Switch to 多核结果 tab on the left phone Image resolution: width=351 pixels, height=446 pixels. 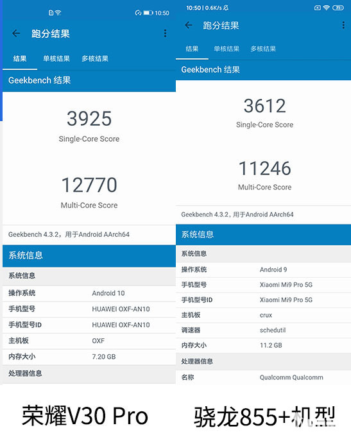95,59
